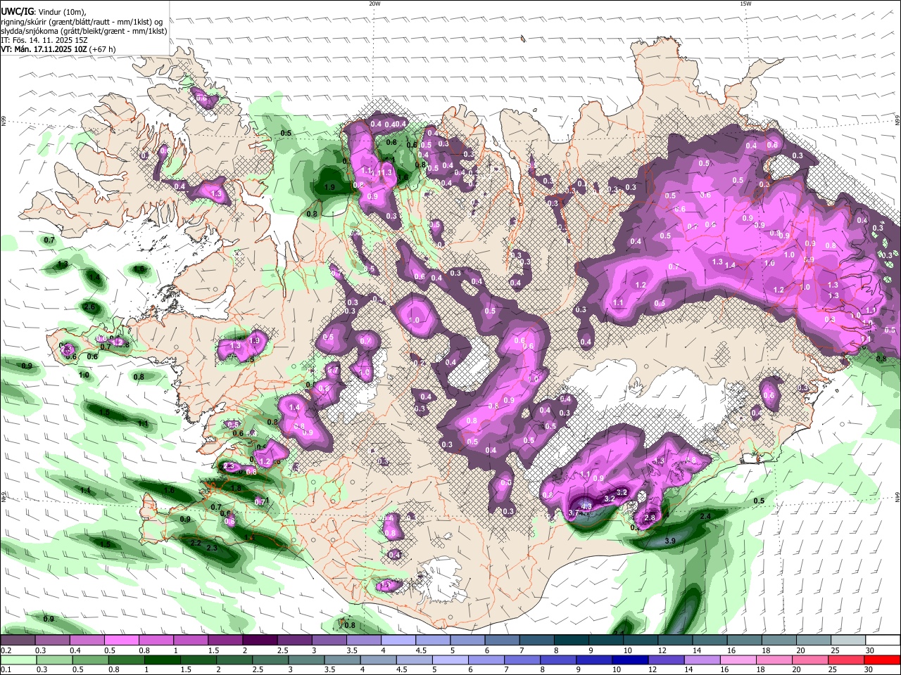Click the '0.2' label of snow legend

pos(6,650)
